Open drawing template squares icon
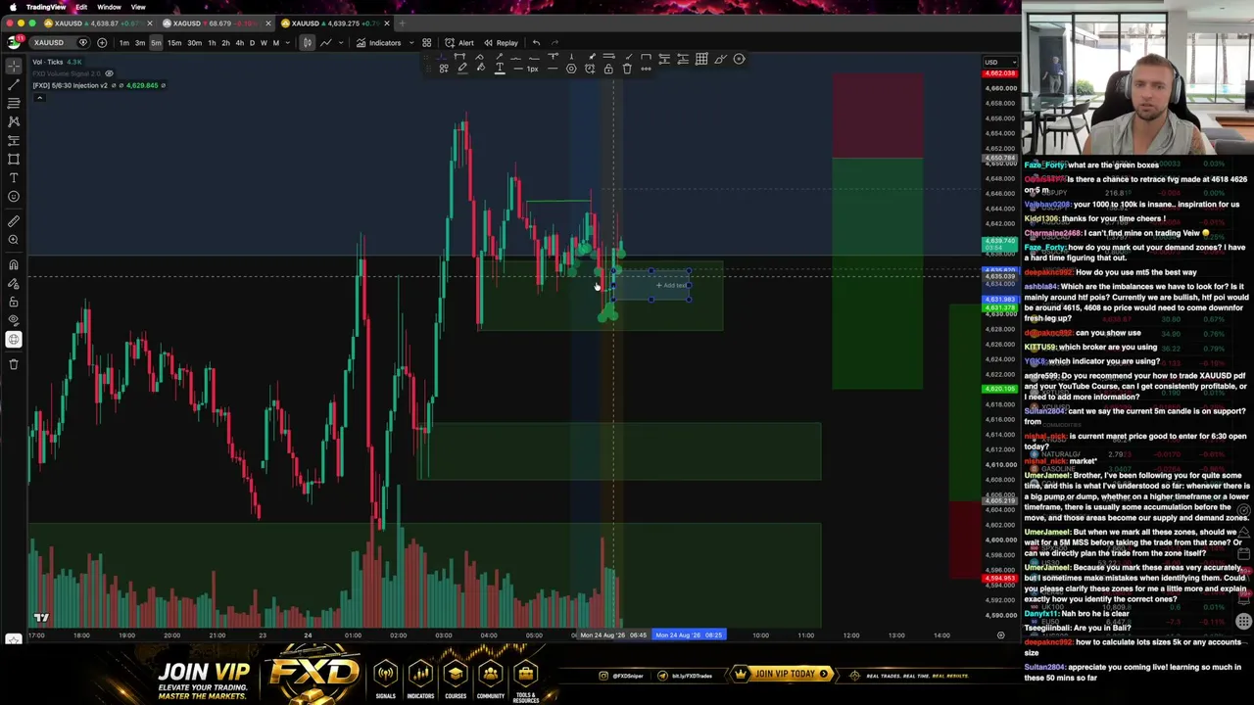This screenshot has width=1254, height=705. tap(444, 69)
